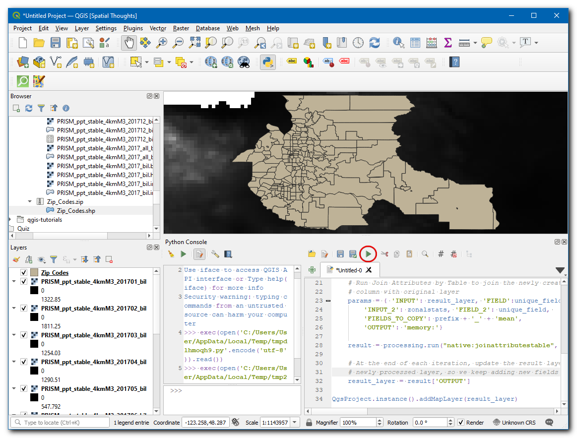Open the Python Console toolbar button
Viewport: 577px width, 438px height.
(x=268, y=62)
